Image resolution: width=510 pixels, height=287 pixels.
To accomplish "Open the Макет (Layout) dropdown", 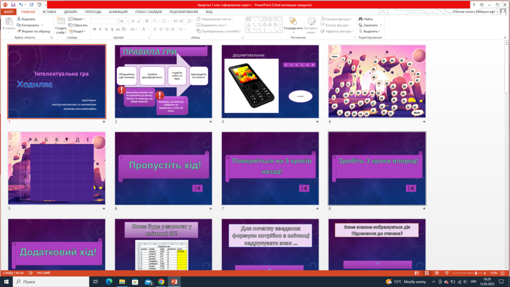I will pos(76,19).
